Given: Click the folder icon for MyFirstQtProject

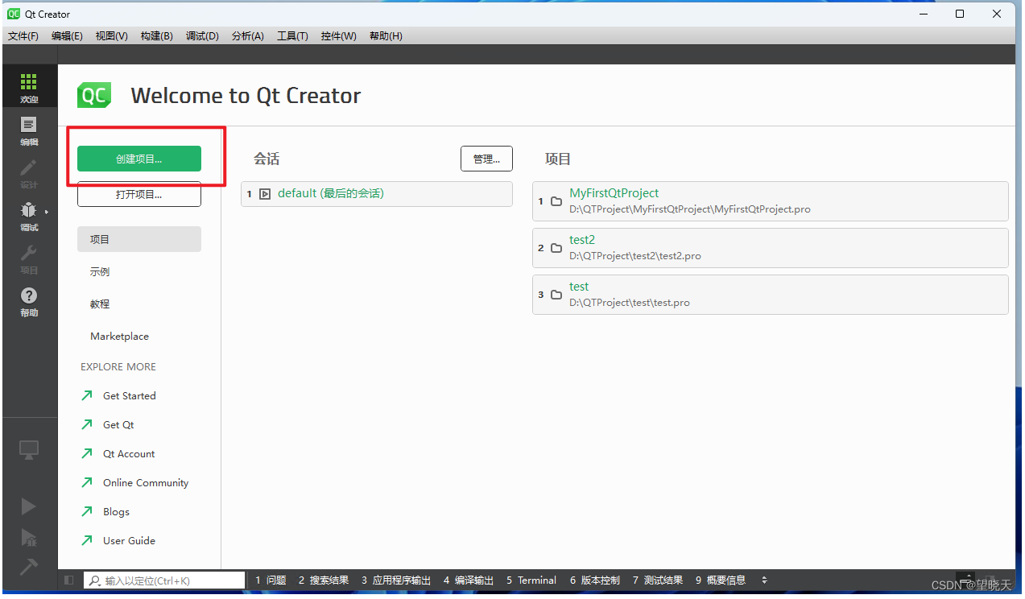Looking at the screenshot, I should [556, 201].
